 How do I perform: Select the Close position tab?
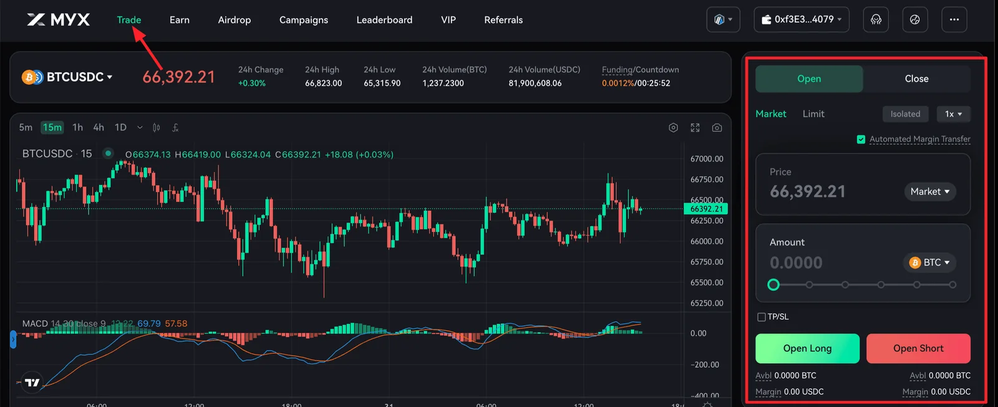[x=917, y=79]
